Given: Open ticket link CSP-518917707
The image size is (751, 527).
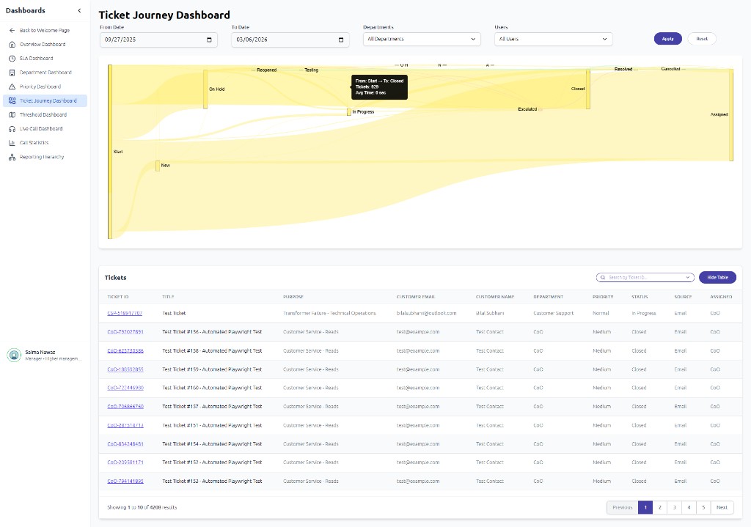Looking at the screenshot, I should pyautogui.click(x=125, y=313).
